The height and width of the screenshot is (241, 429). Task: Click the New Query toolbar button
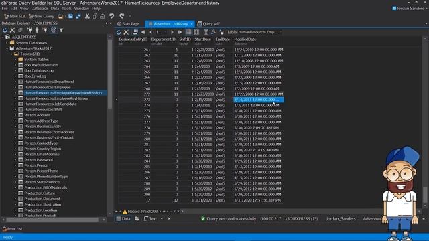[42, 16]
